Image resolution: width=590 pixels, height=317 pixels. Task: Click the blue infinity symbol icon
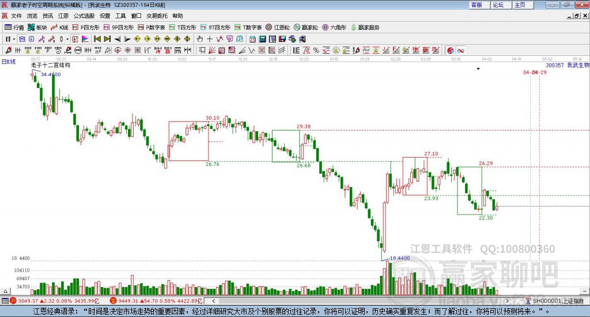[x=460, y=50]
